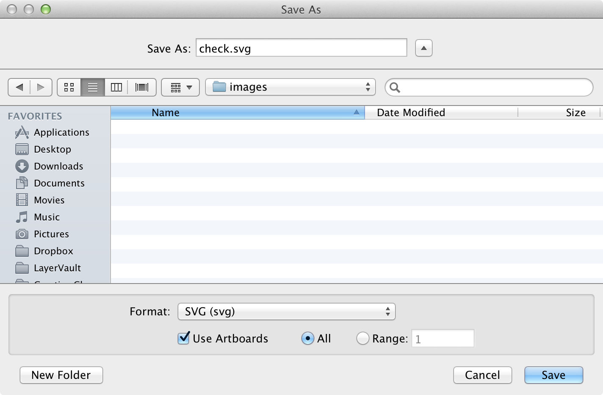603x395 pixels.
Task: Collapse the dialog with the triangle button
Action: pyautogui.click(x=424, y=48)
